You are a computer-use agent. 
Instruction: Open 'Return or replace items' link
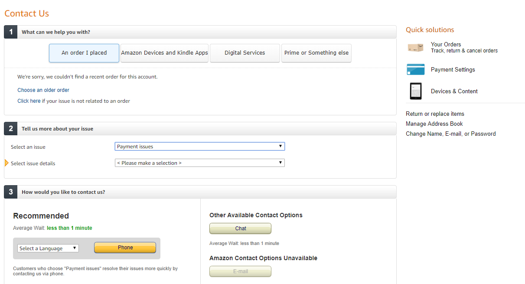point(435,114)
